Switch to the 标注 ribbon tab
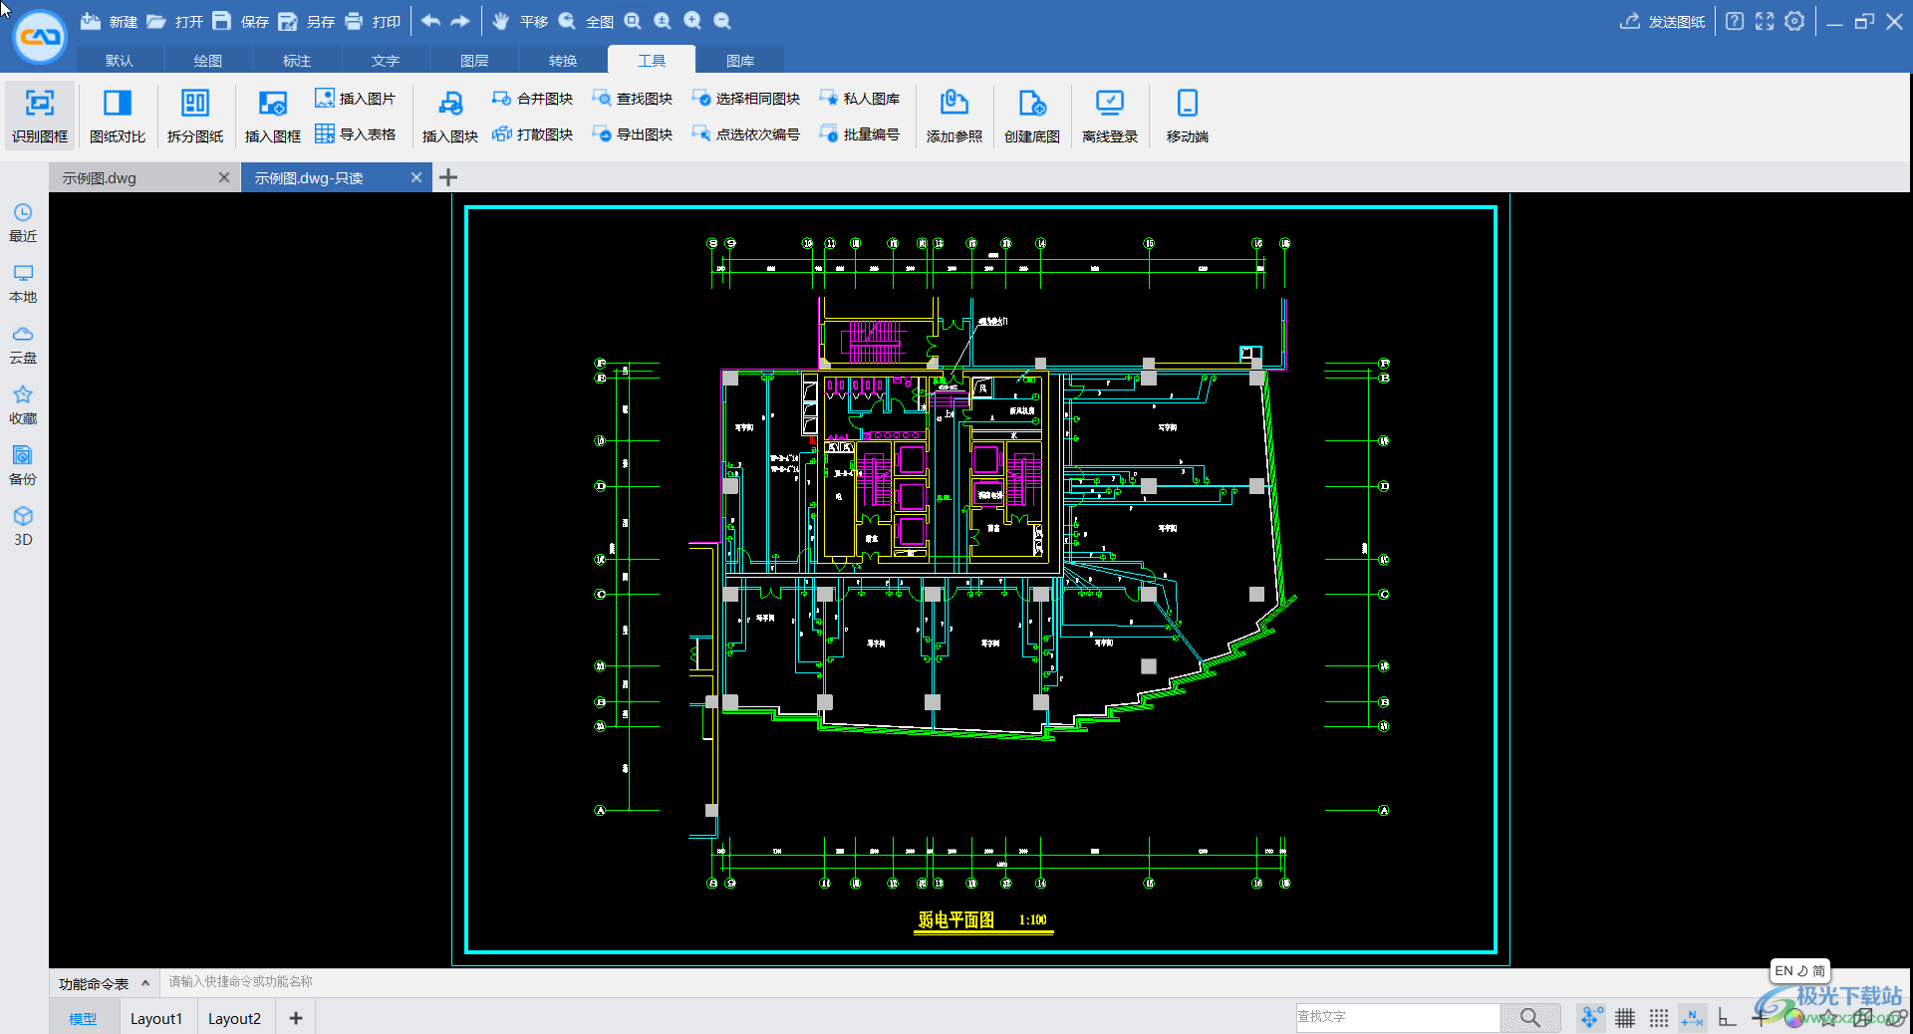The width and height of the screenshot is (1913, 1034). tap(297, 60)
